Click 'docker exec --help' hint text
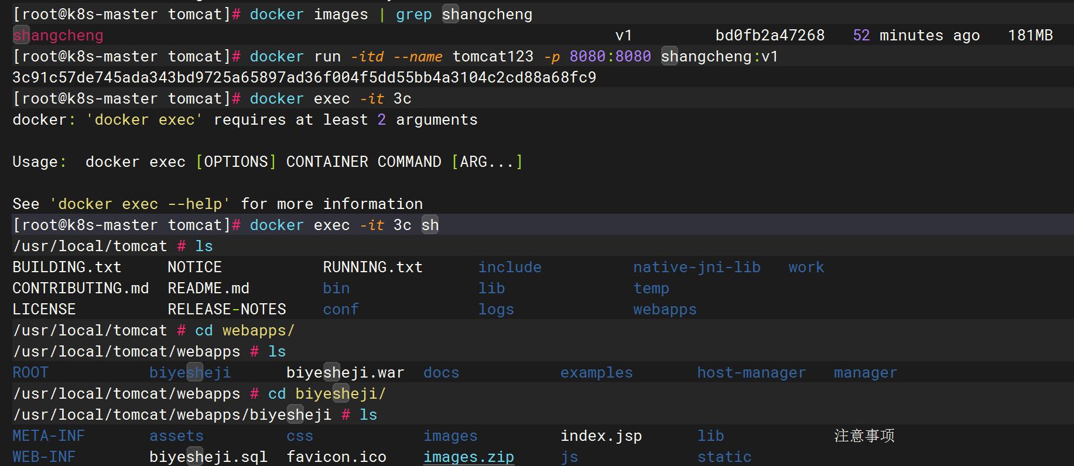1074x466 pixels. point(140,204)
